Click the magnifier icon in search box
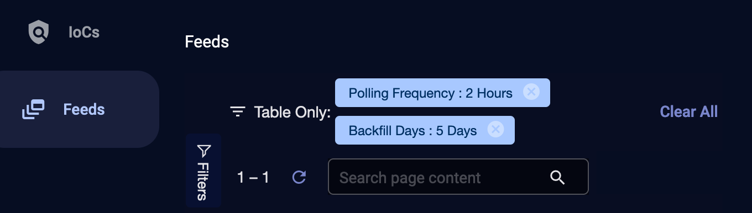This screenshot has width=752, height=213. (x=557, y=177)
